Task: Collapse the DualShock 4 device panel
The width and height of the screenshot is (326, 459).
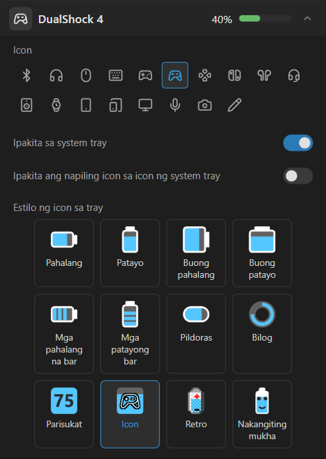Action: [x=307, y=19]
